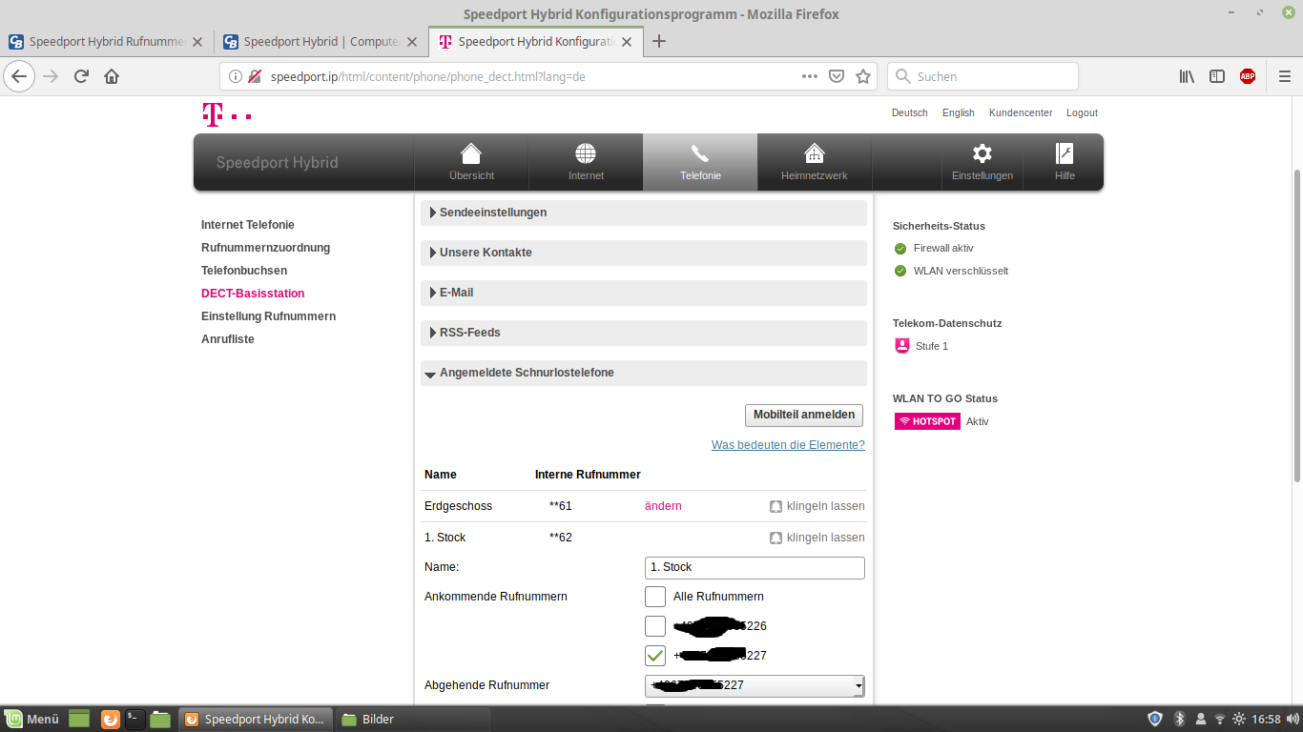Open the Anrufliste sidebar entry
The height and width of the screenshot is (732, 1303).
pos(228,339)
